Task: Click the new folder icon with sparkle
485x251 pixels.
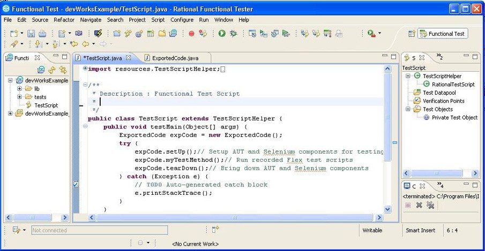Action: (162, 33)
